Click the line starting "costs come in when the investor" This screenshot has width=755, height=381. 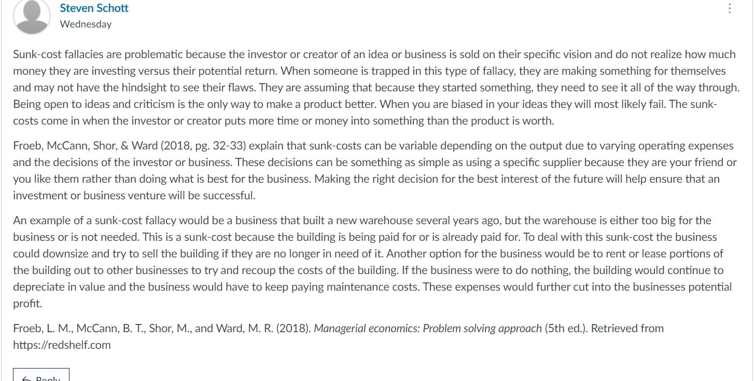coord(284,120)
